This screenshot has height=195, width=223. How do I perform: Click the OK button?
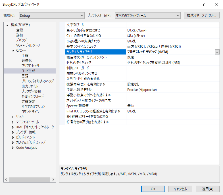click(x=153, y=189)
